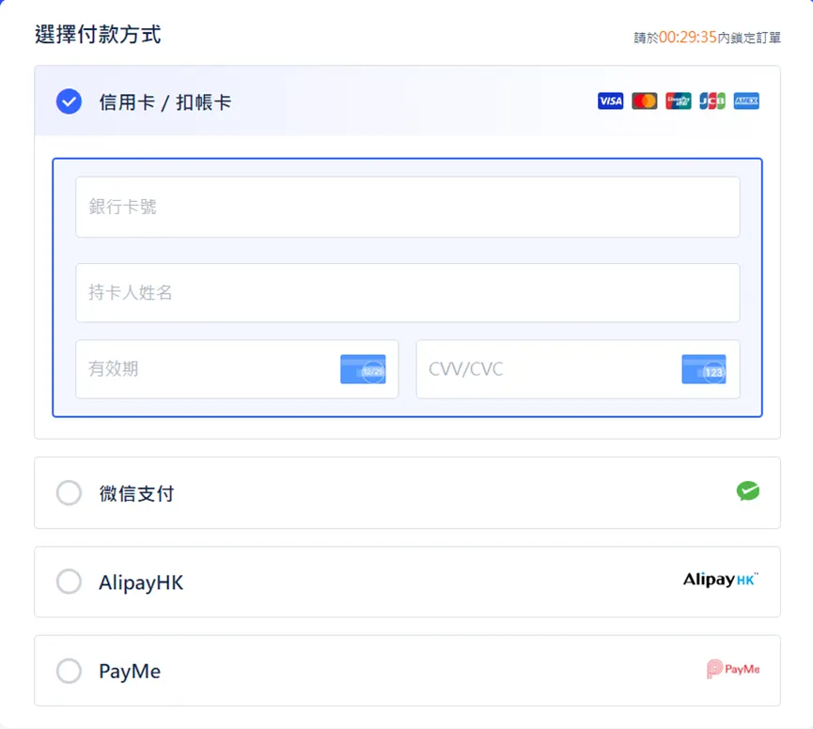The width and height of the screenshot is (813, 729).
Task: Click the 選擇付款方式 heading
Action: click(98, 35)
